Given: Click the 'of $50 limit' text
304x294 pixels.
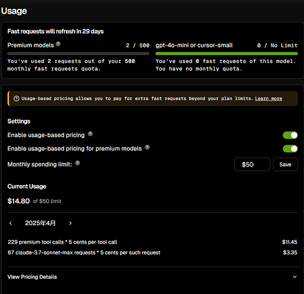Looking at the screenshot, I should point(47,201).
